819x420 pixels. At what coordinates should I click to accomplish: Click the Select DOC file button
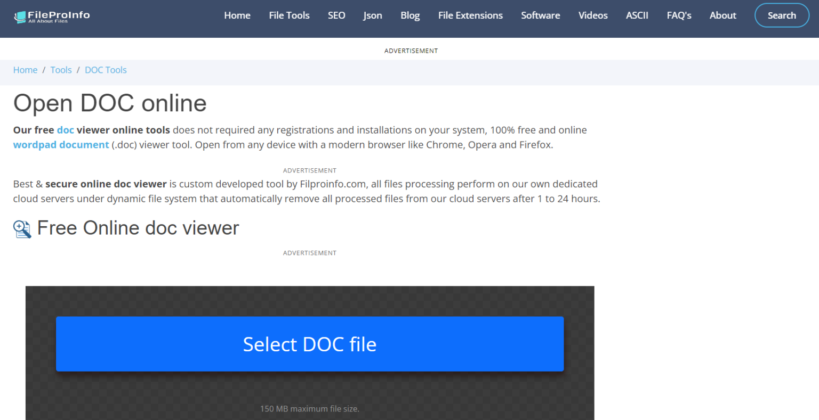pyautogui.click(x=309, y=344)
